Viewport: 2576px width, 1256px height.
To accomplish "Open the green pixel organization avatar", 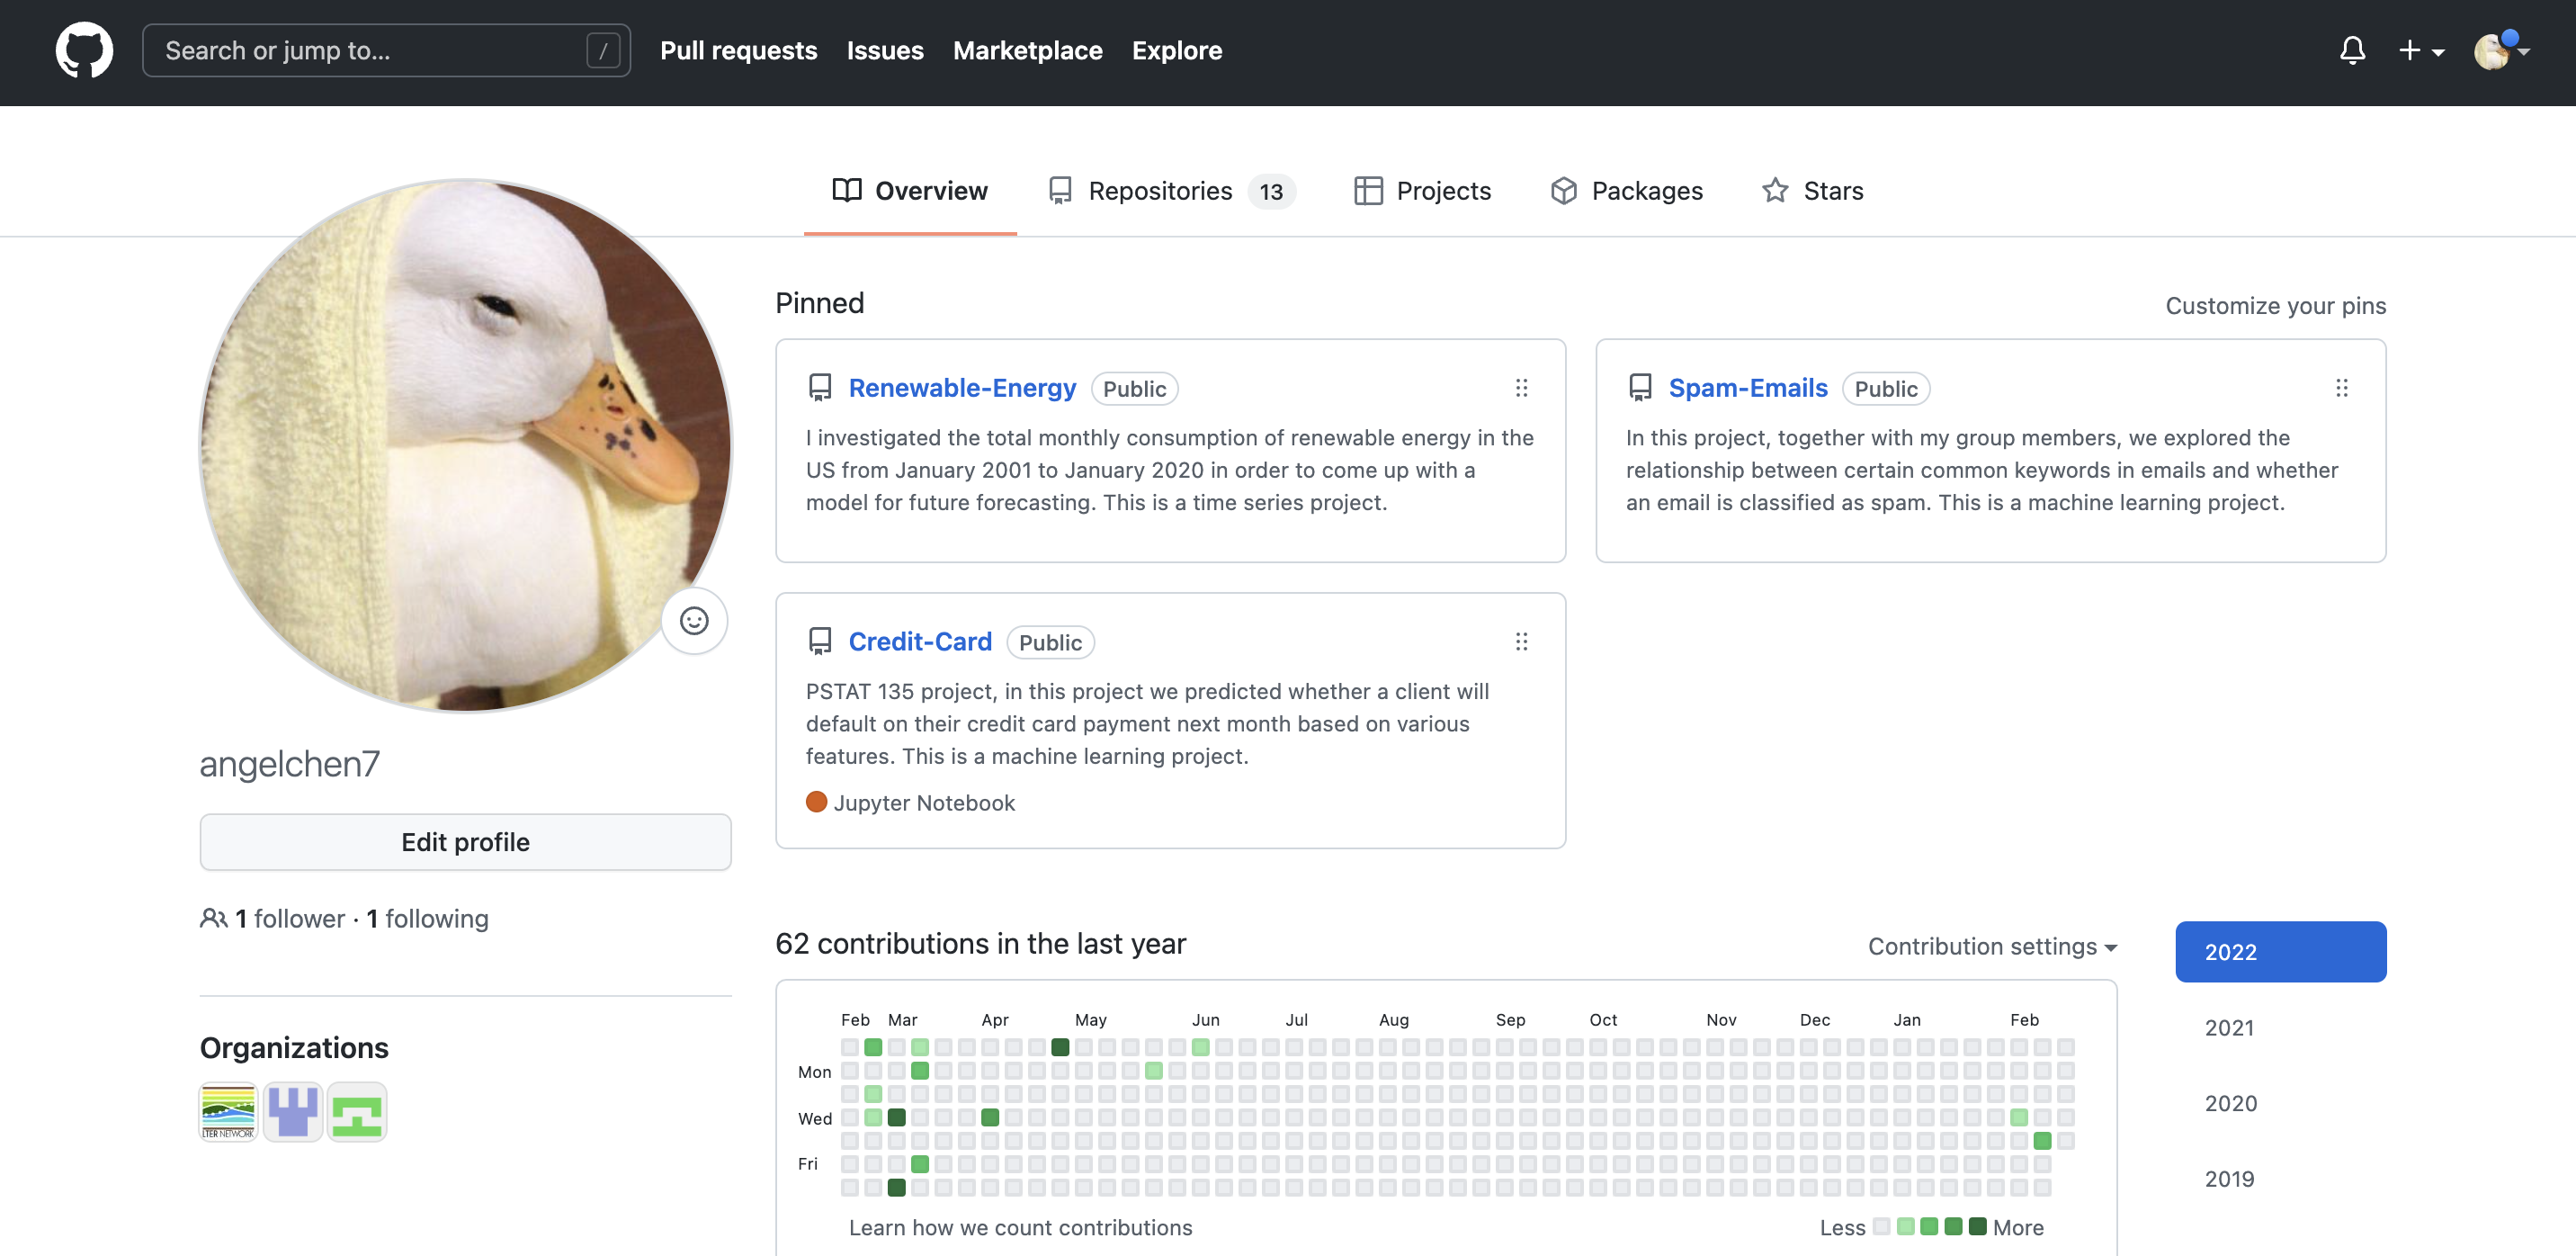I will click(x=357, y=1112).
